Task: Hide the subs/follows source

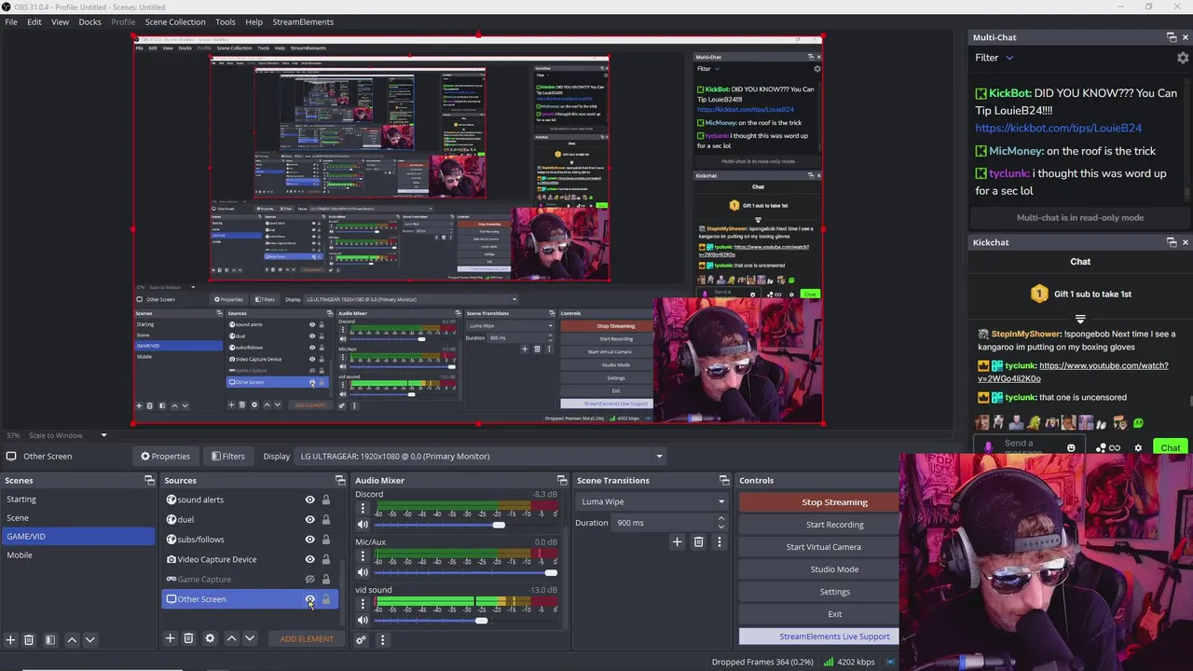Action: click(310, 539)
